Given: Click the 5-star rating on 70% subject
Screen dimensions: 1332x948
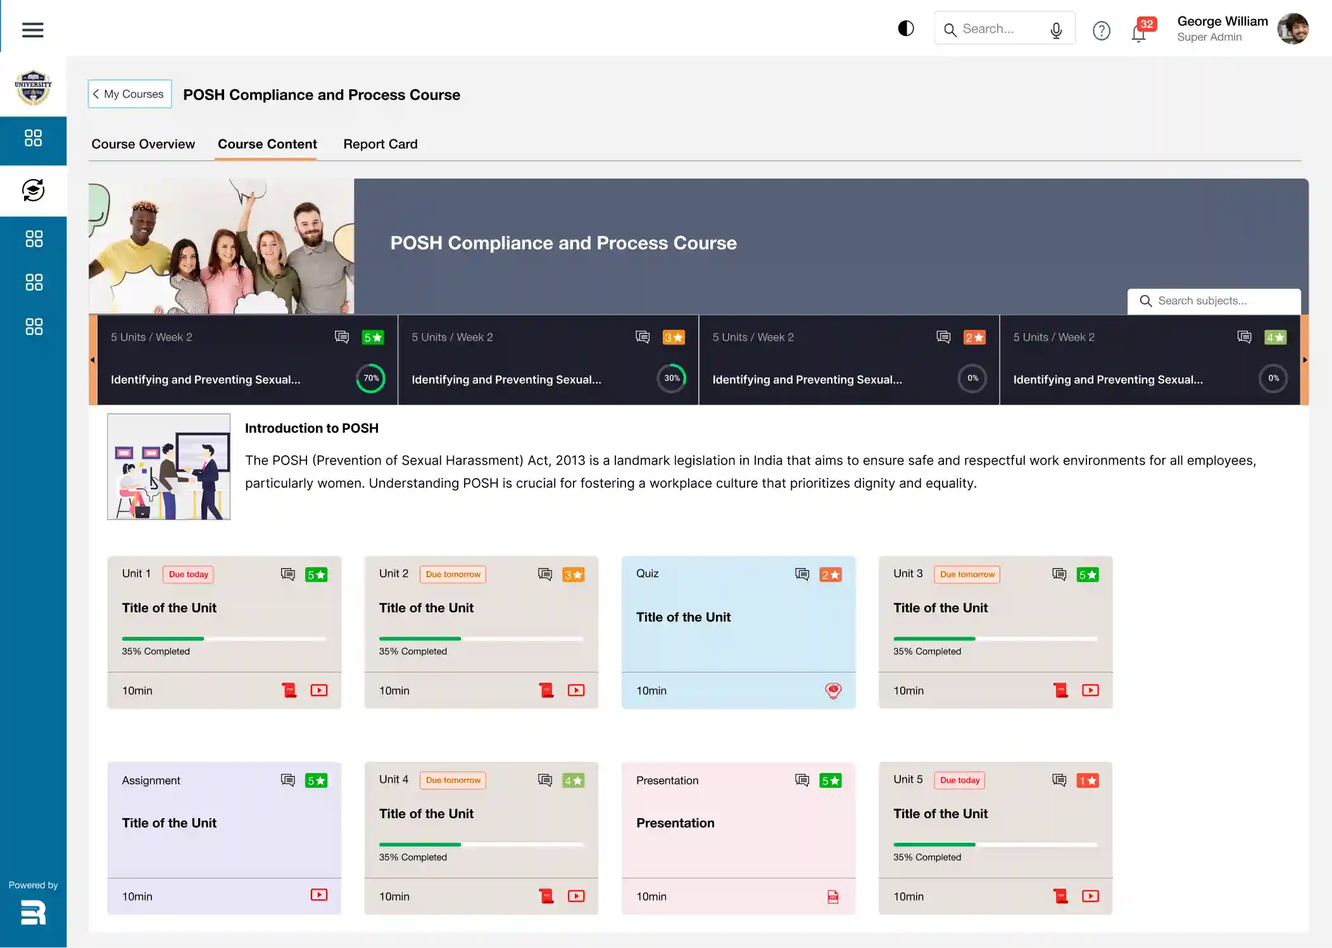Looking at the screenshot, I should coord(373,338).
